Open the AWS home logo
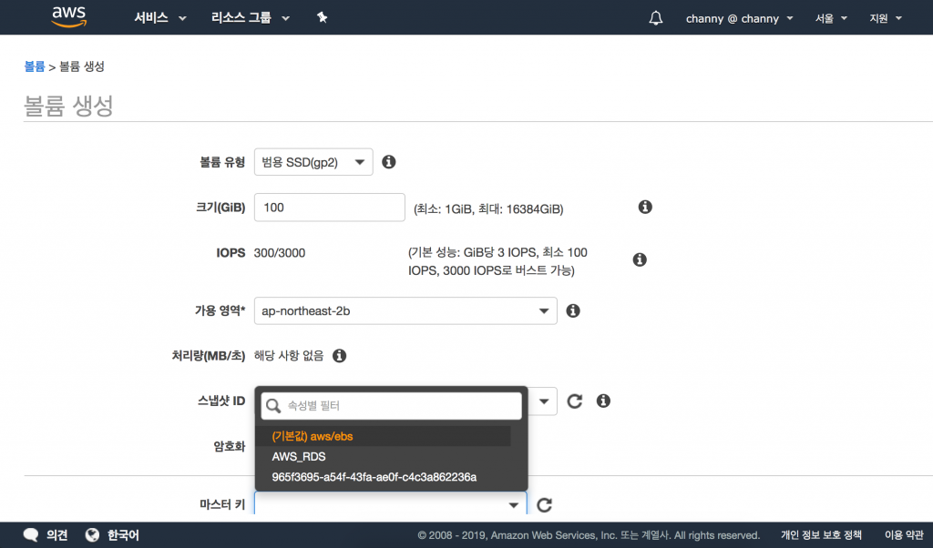933x548 pixels. point(69,17)
